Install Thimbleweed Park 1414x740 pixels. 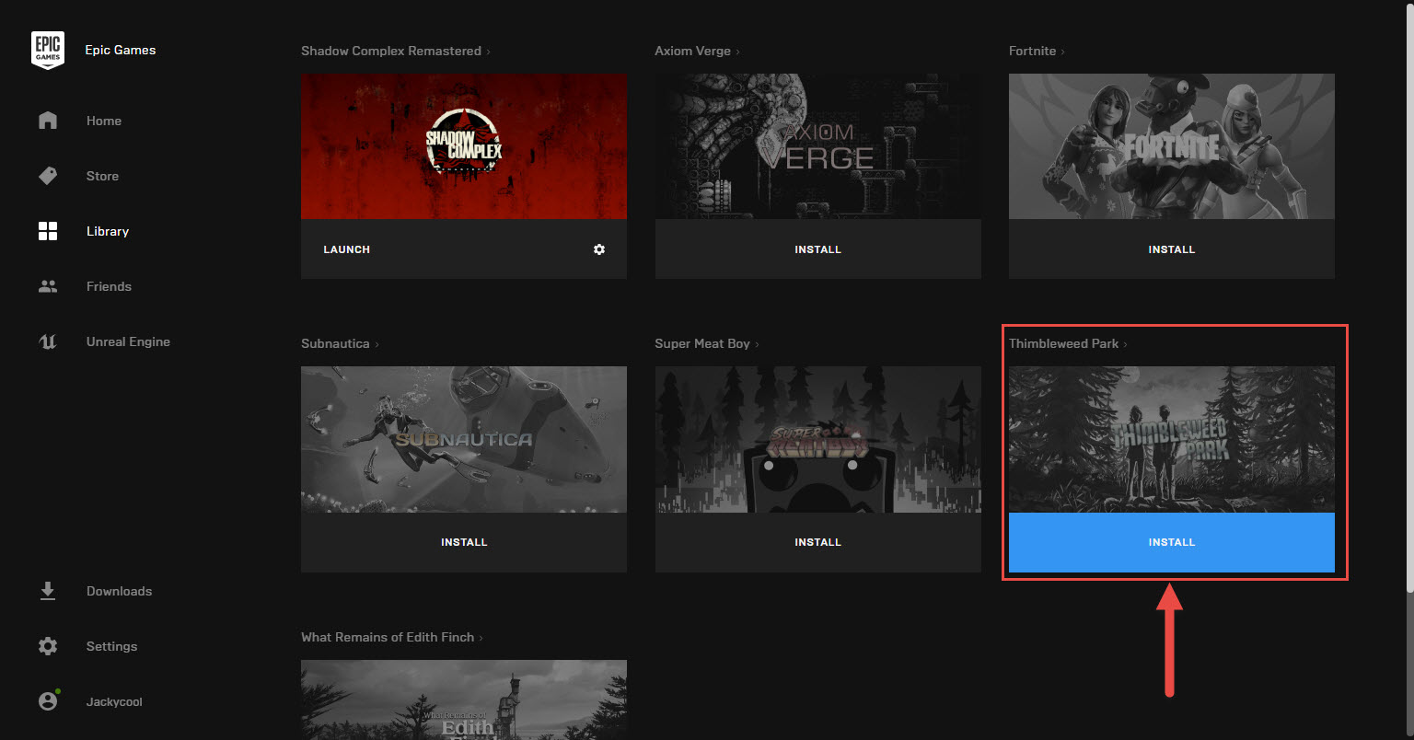pos(1172,542)
